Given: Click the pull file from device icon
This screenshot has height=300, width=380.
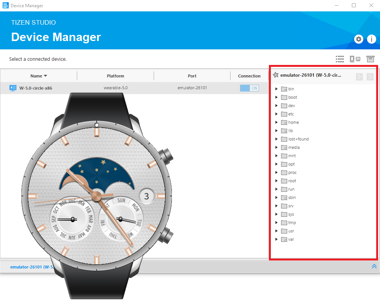Looking at the screenshot, I should click(x=359, y=77).
